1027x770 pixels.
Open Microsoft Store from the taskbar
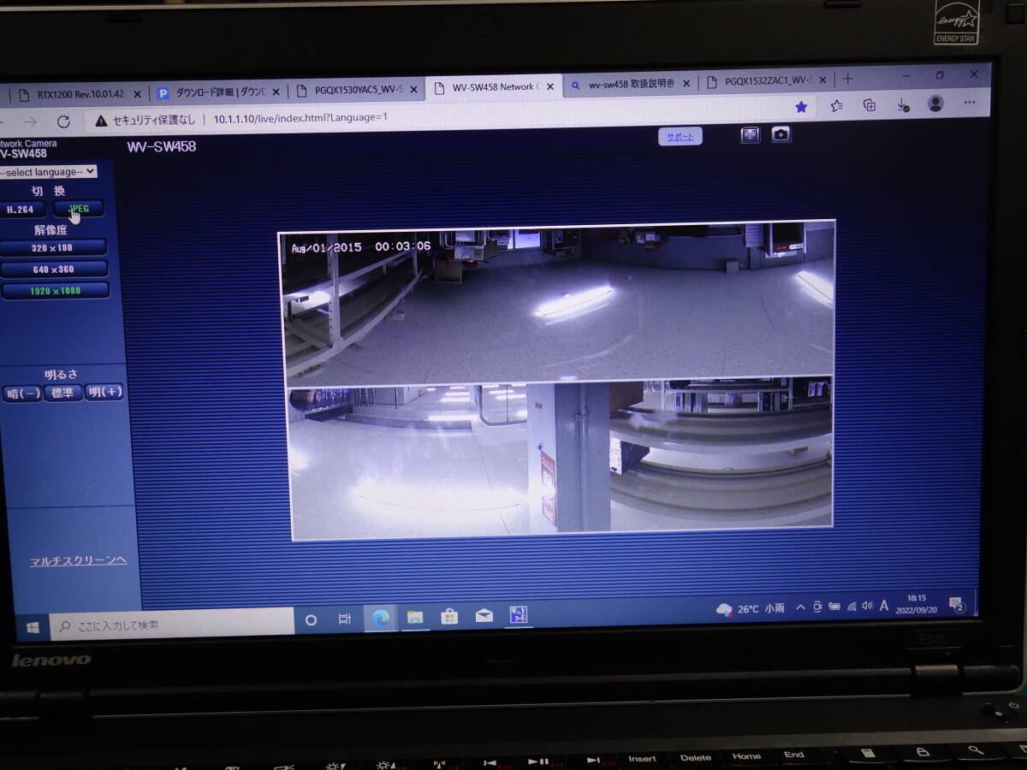pos(449,616)
